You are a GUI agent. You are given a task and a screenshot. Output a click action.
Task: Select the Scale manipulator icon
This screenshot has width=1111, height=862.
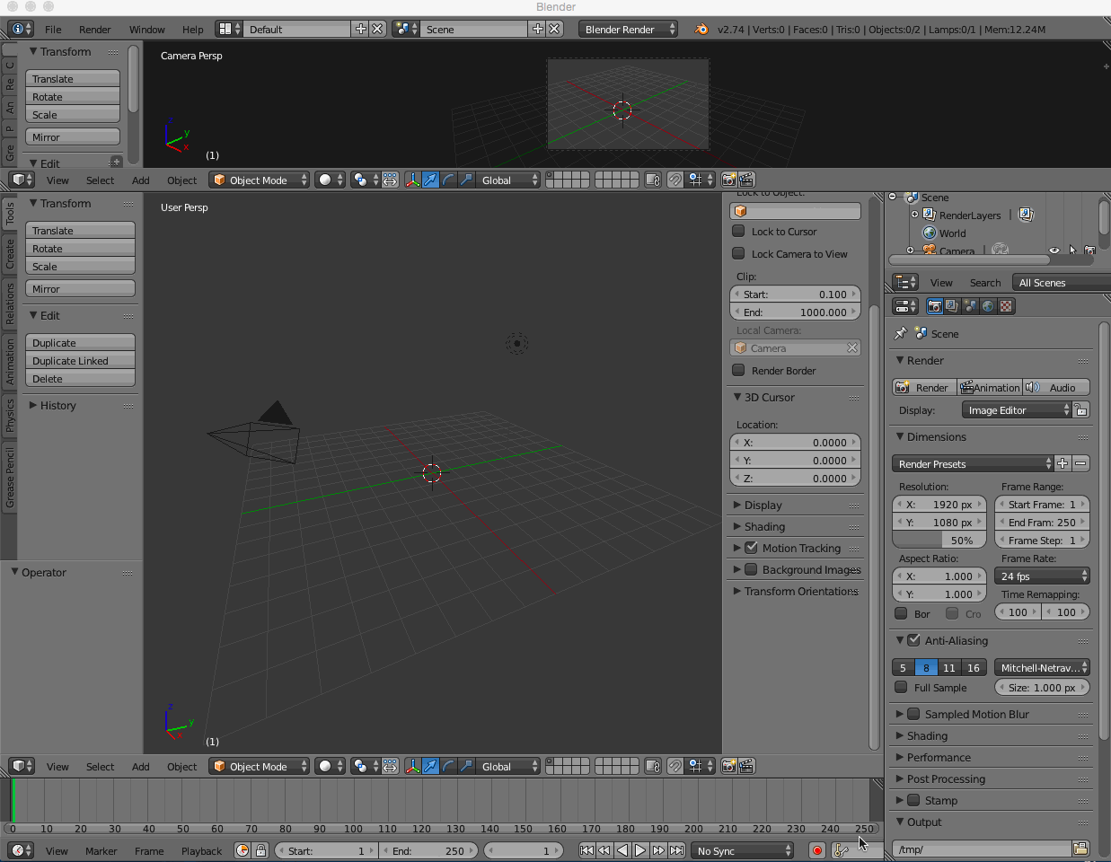(466, 180)
